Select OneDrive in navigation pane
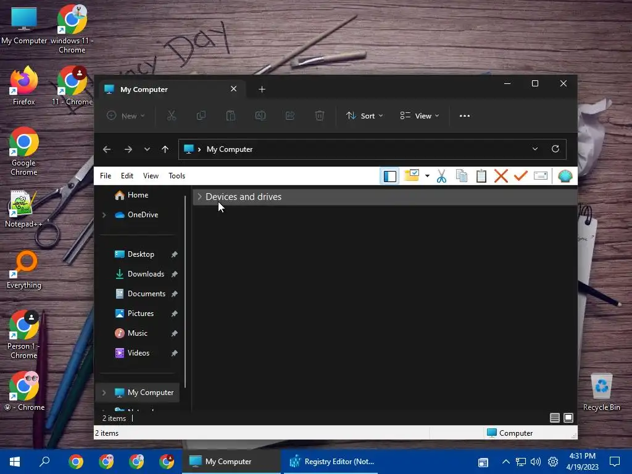 [x=143, y=215]
